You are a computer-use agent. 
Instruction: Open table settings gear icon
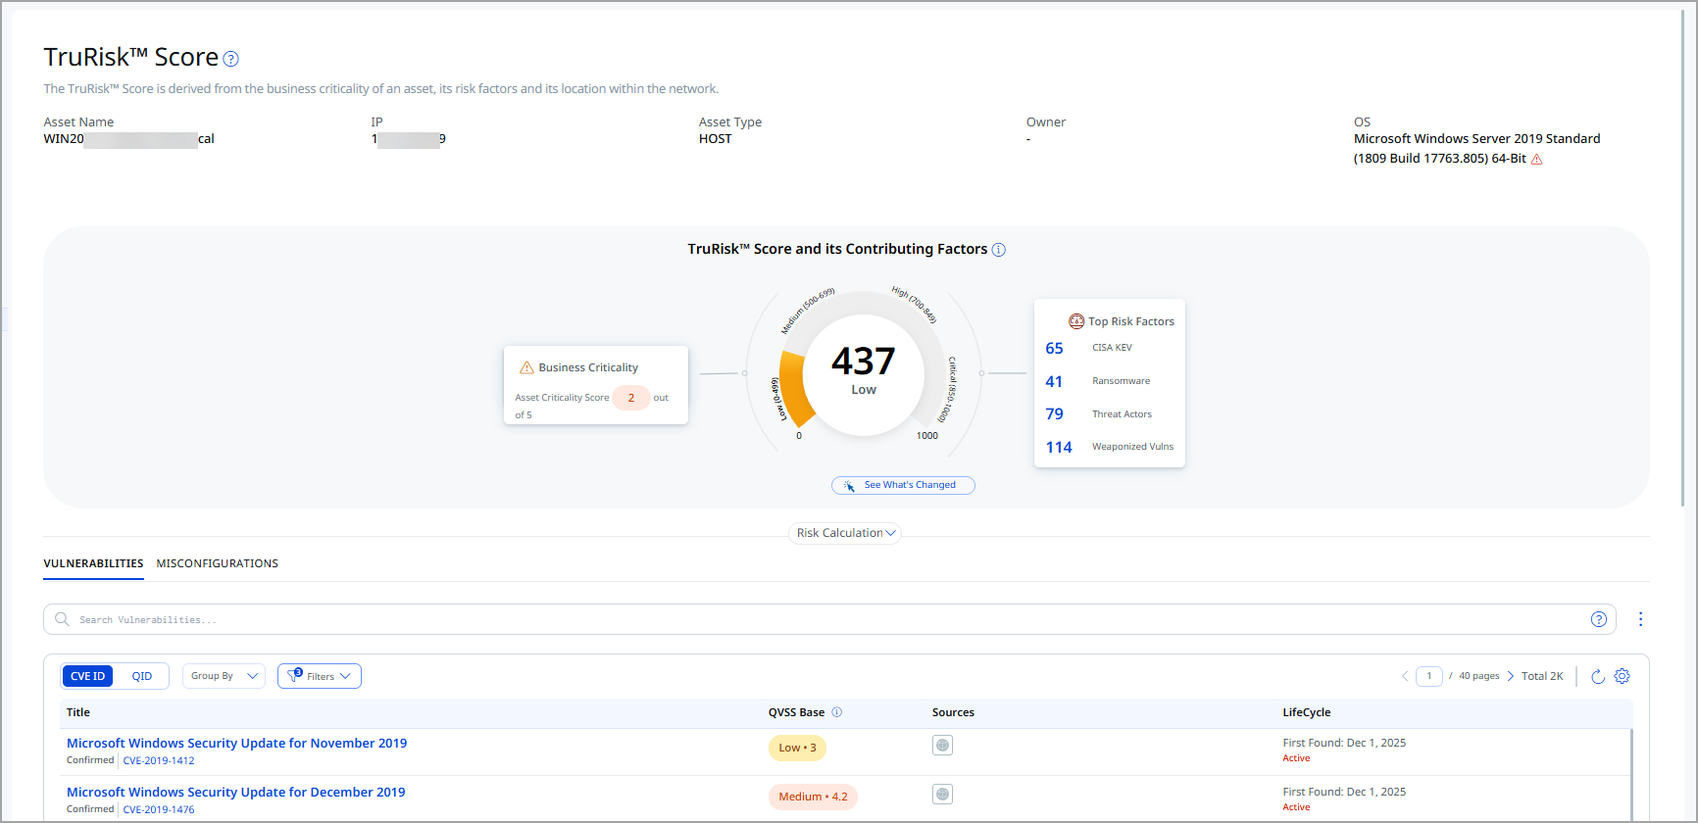coord(1623,676)
